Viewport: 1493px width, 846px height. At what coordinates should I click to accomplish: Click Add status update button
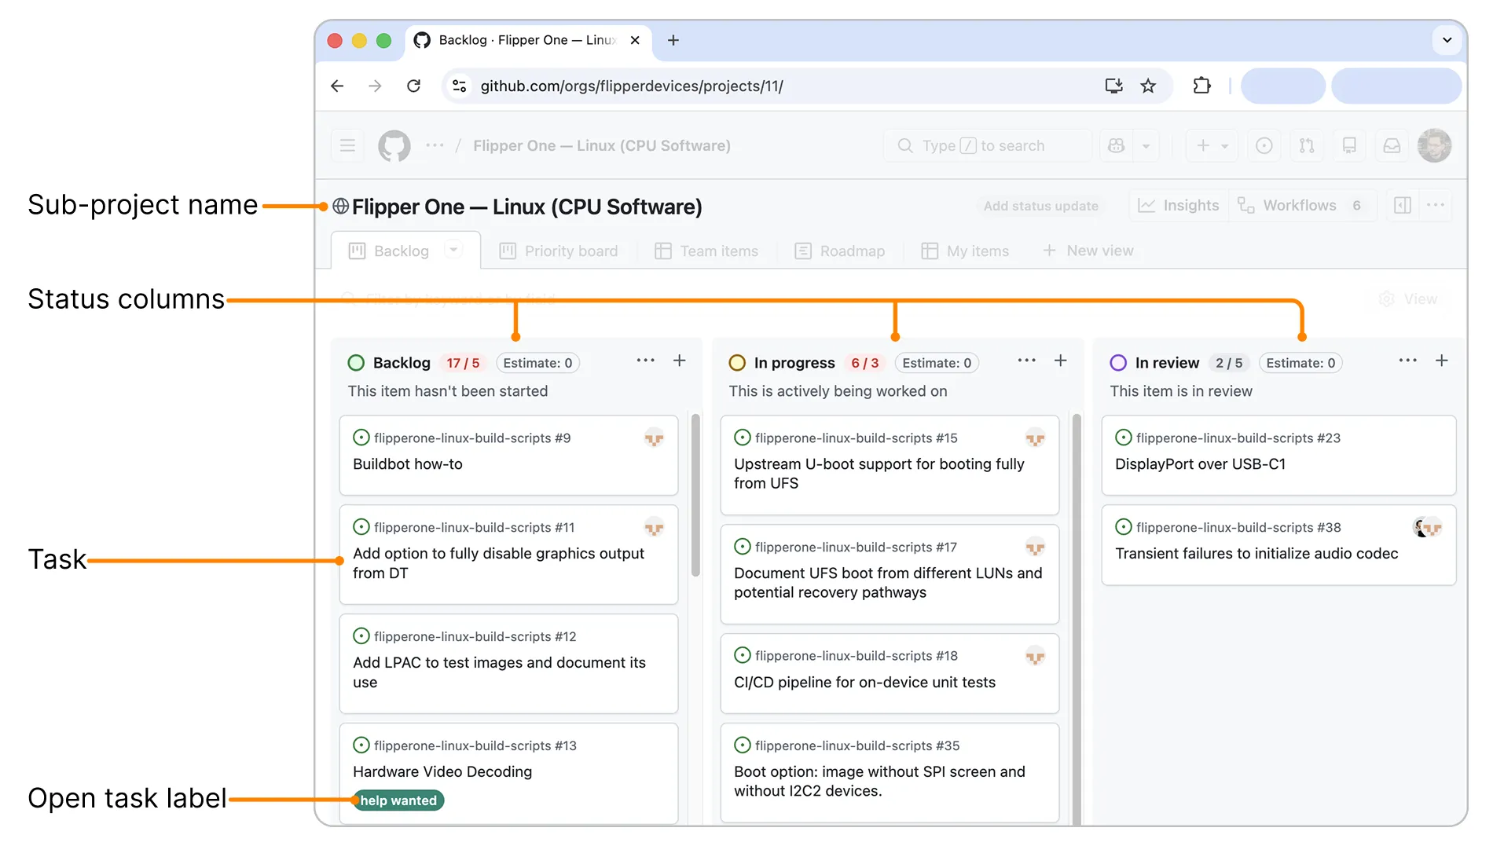click(x=1041, y=206)
